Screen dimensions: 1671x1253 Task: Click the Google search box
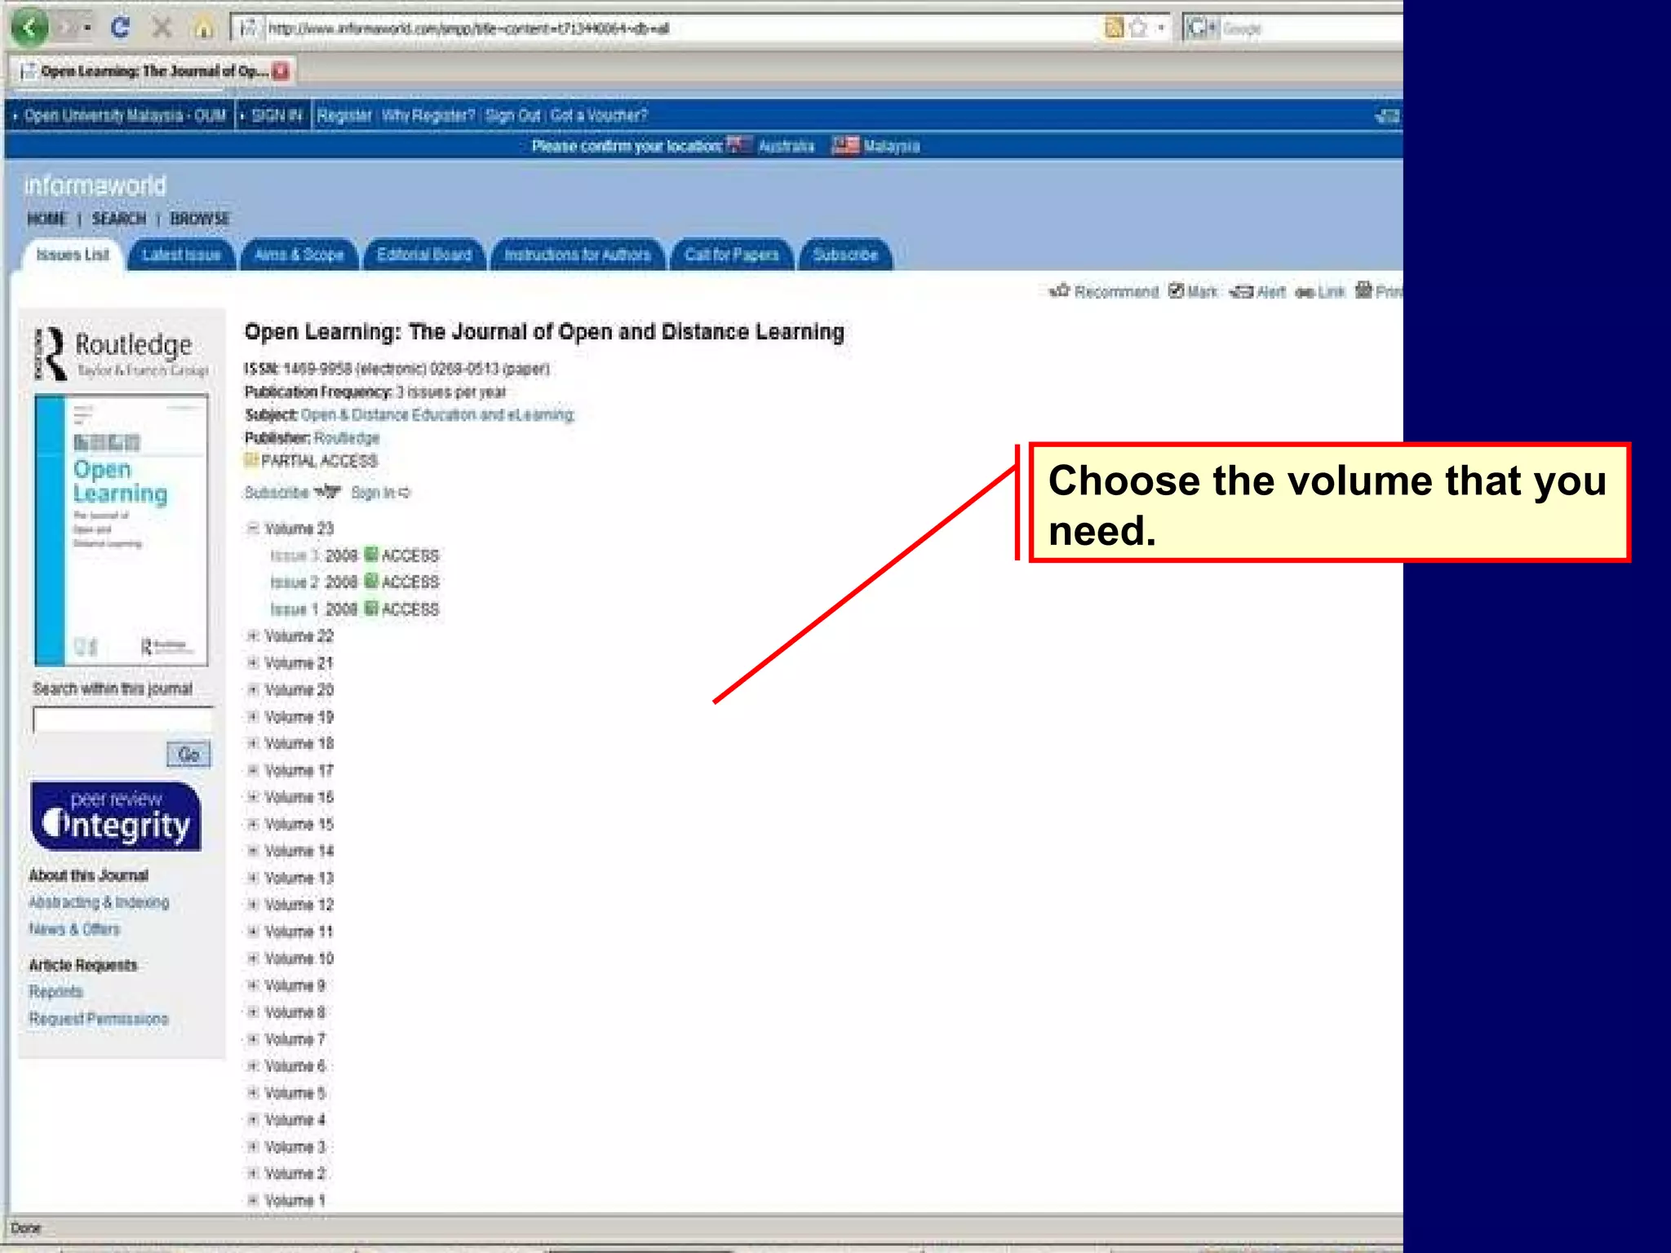1305,29
